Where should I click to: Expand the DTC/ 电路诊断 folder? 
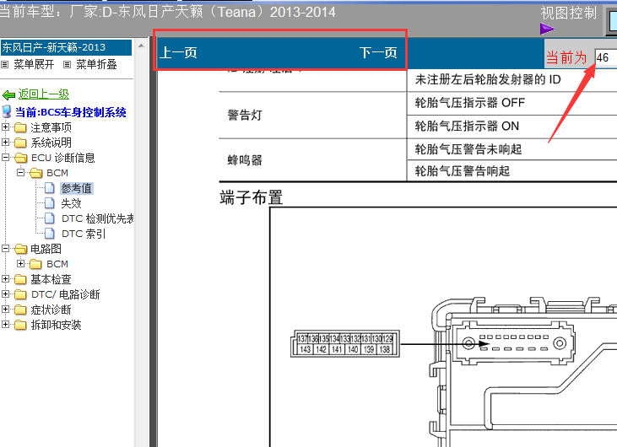pyautogui.click(x=6, y=294)
